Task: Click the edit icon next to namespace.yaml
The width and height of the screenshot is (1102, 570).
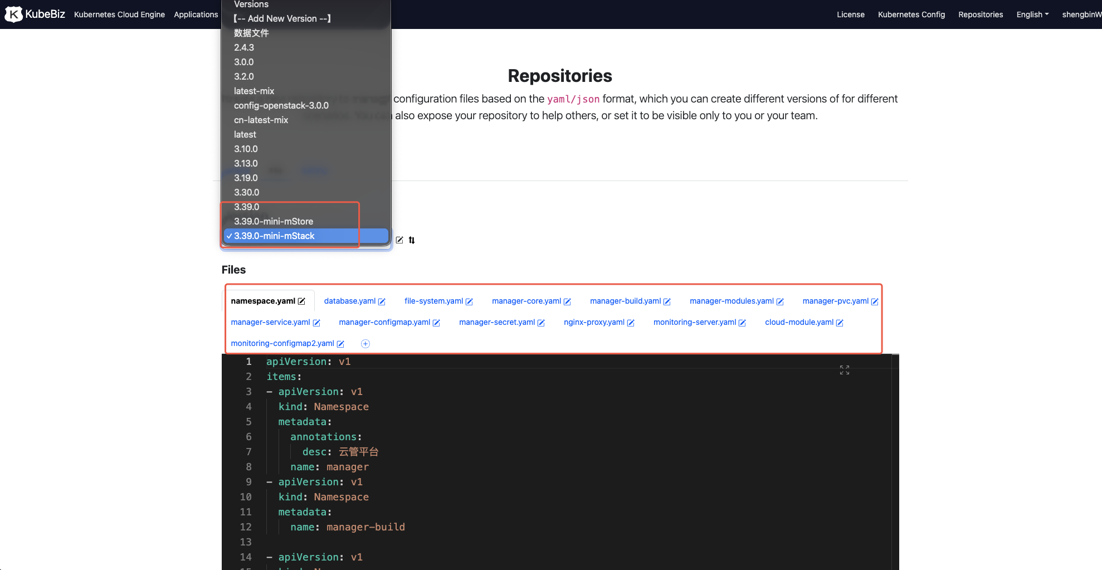Action: pos(301,301)
